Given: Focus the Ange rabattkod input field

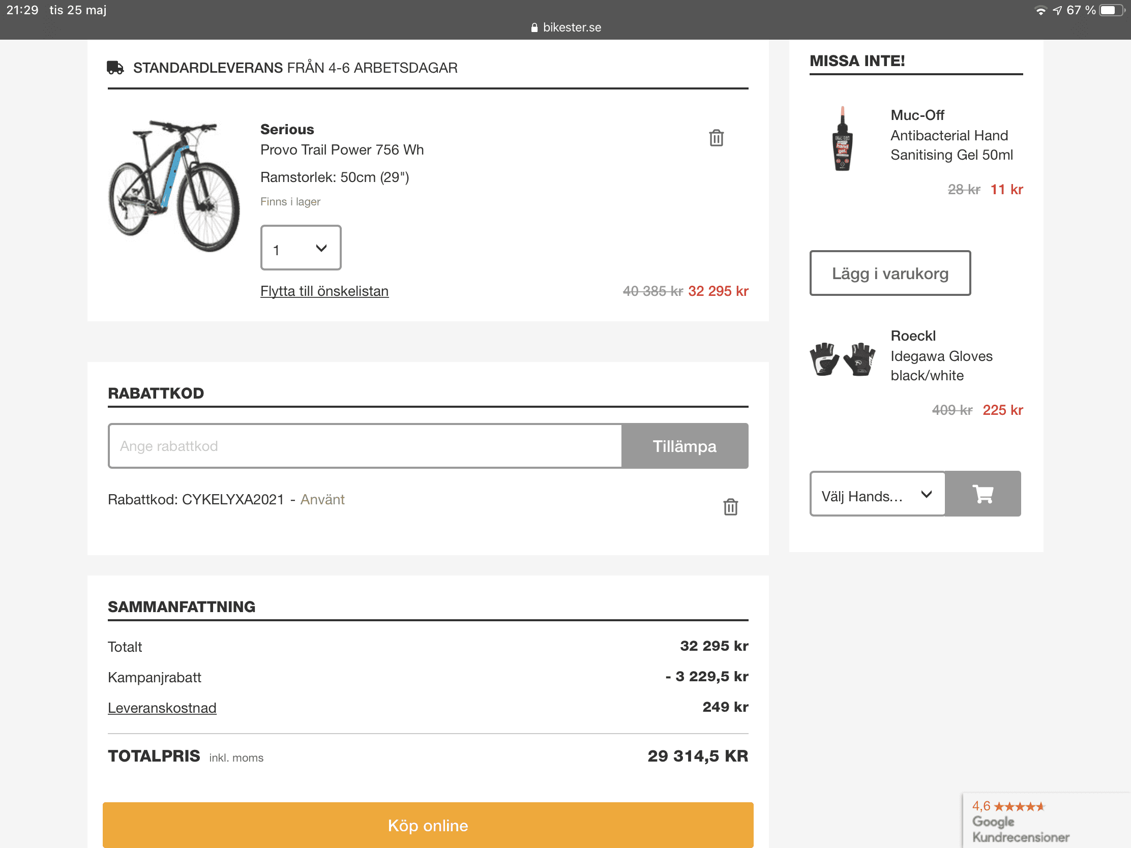Looking at the screenshot, I should point(365,446).
